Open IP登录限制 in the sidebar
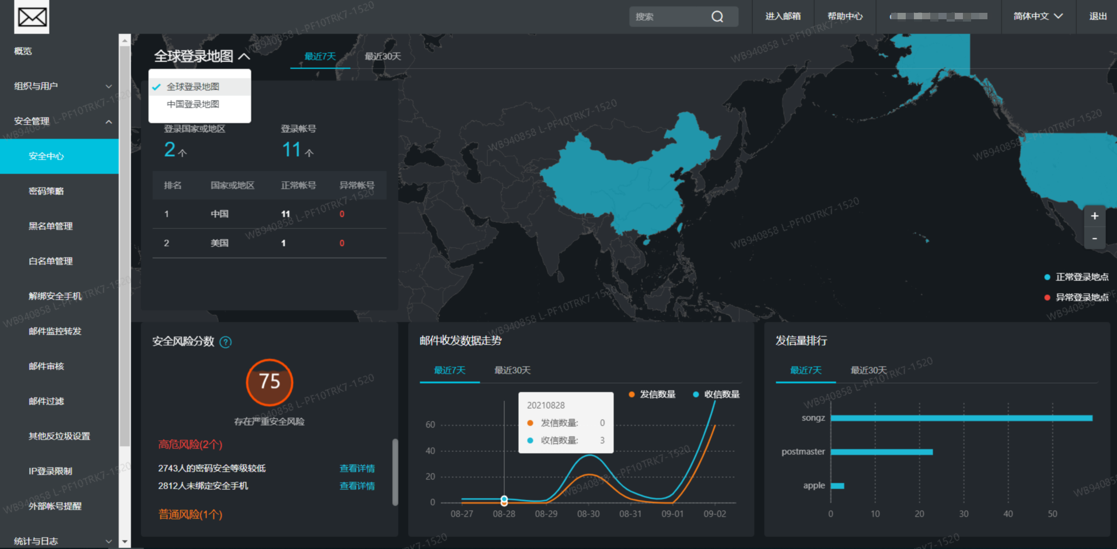The height and width of the screenshot is (549, 1117). pyautogui.click(x=51, y=471)
